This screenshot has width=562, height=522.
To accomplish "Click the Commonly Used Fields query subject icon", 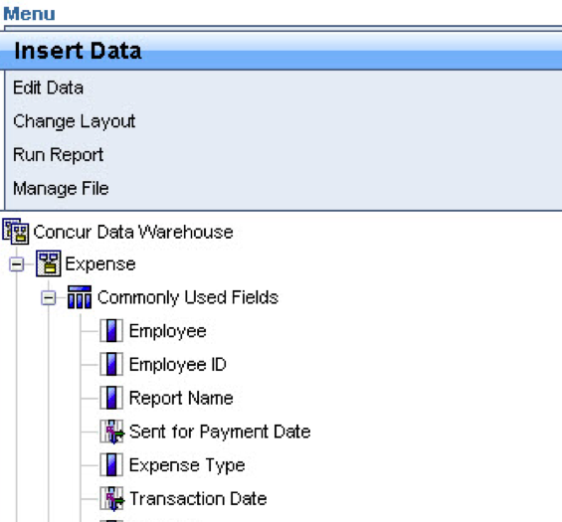I will click(x=80, y=297).
